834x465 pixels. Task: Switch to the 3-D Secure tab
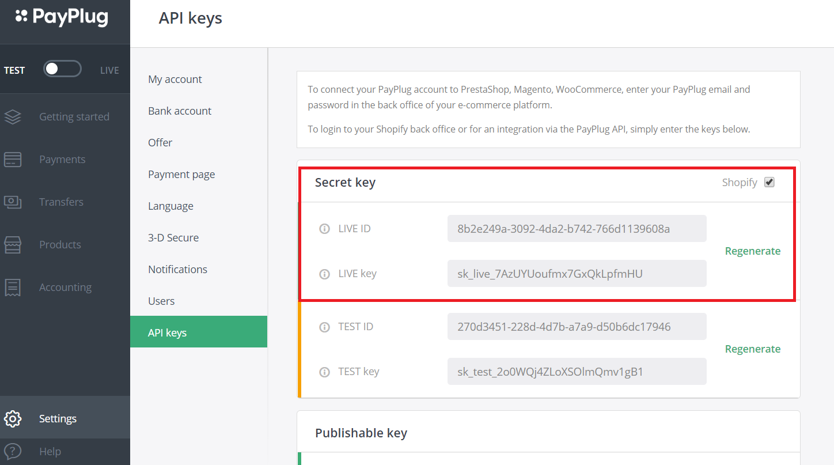point(199,238)
